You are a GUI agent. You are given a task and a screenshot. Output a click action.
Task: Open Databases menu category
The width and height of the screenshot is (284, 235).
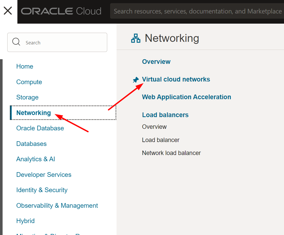coord(31,144)
